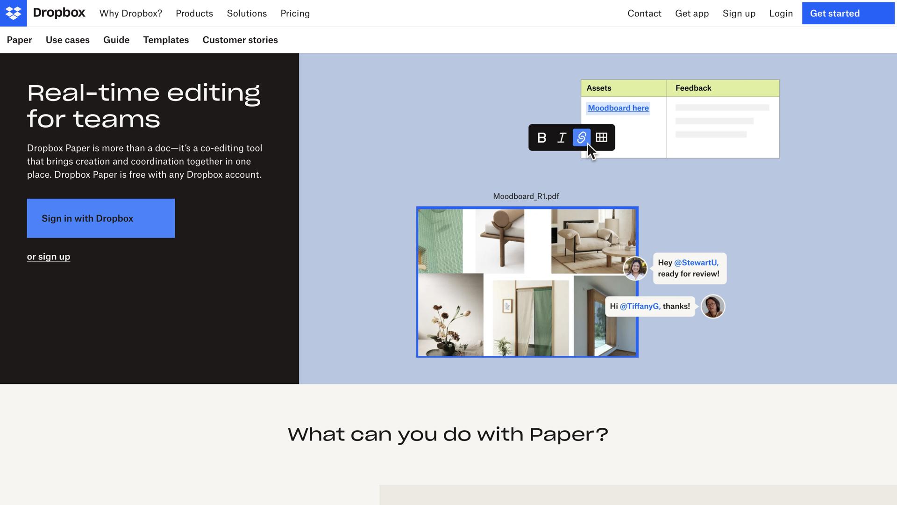This screenshot has height=505, width=897.
Task: Select the Italic formatting icon
Action: 561,137
